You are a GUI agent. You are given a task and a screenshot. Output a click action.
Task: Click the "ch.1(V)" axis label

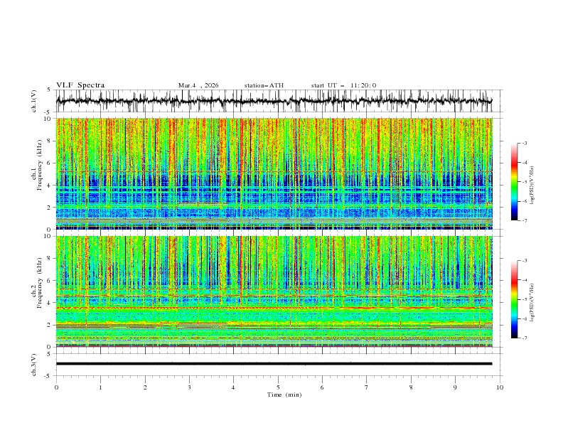click(34, 101)
